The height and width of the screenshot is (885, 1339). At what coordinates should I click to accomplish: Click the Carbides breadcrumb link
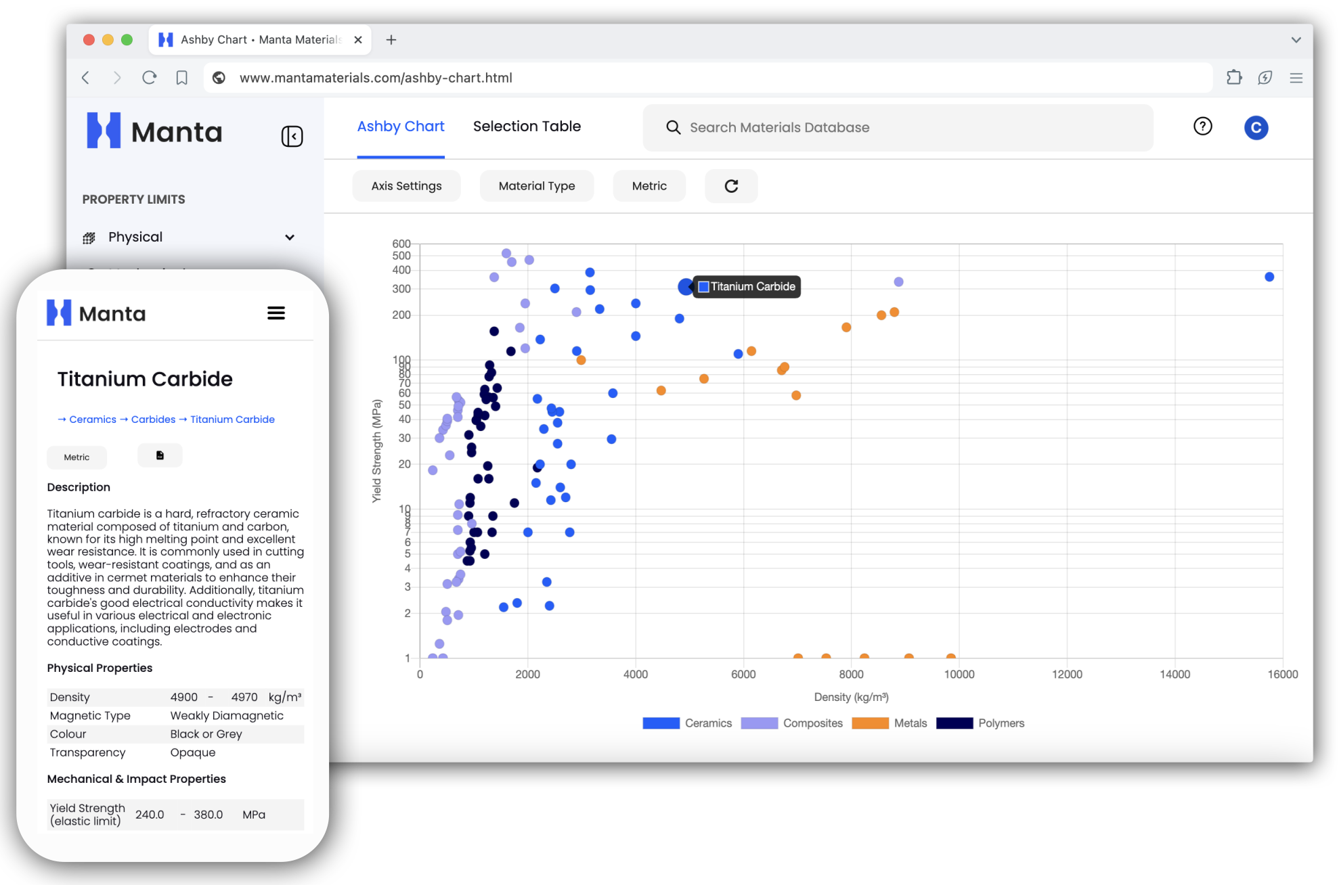(x=153, y=419)
